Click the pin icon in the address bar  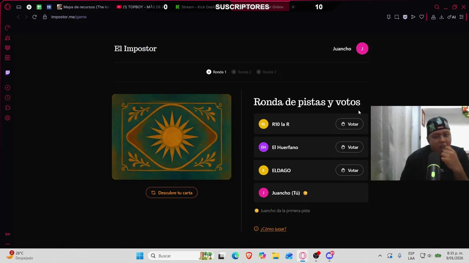pos(389,17)
